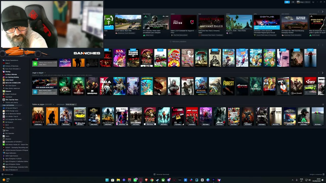This screenshot has width=326, height=183.
Task: Open the Grand Theft Auto V cover
Action: [x=234, y=116]
